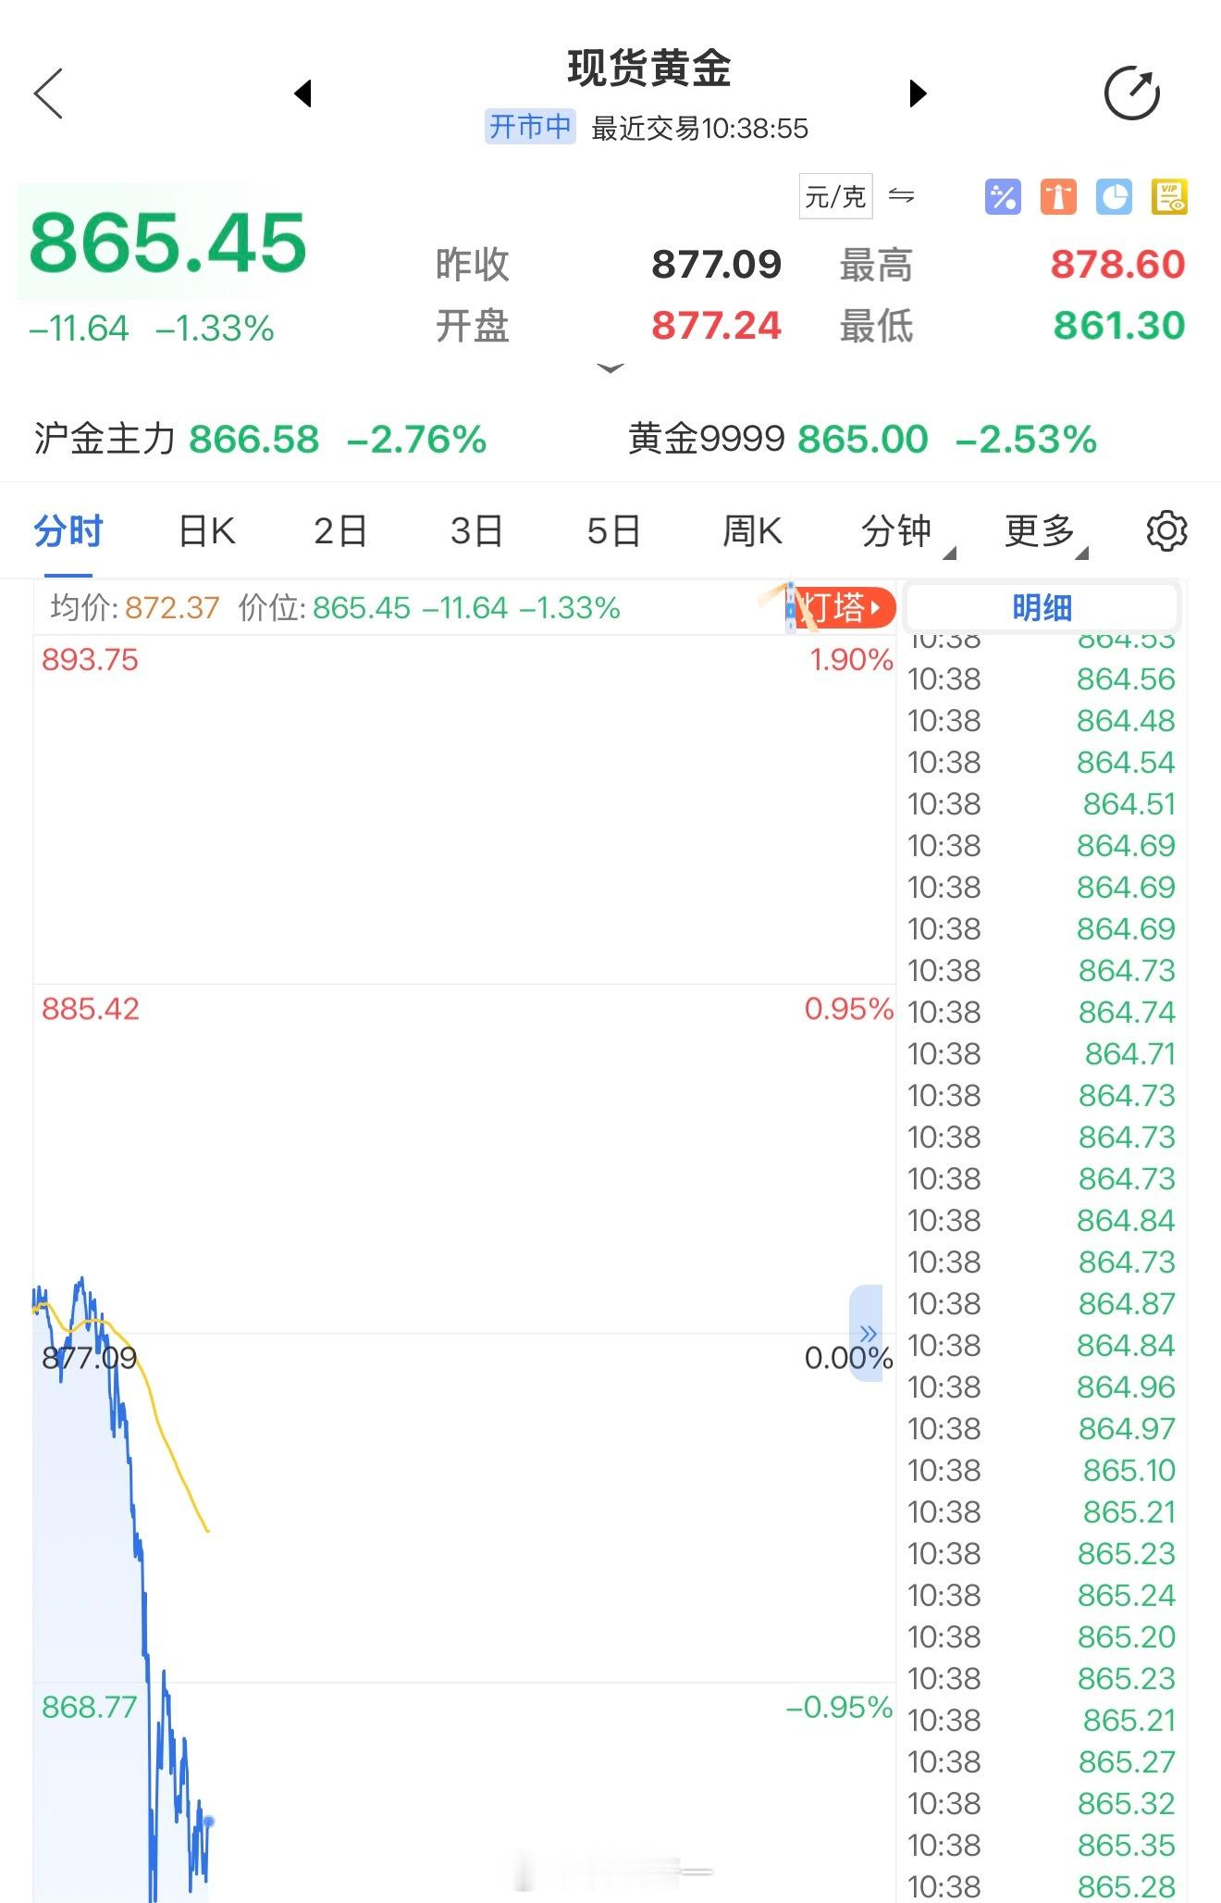
Task: Open the 分钟 interval dropdown
Action: coord(906,532)
